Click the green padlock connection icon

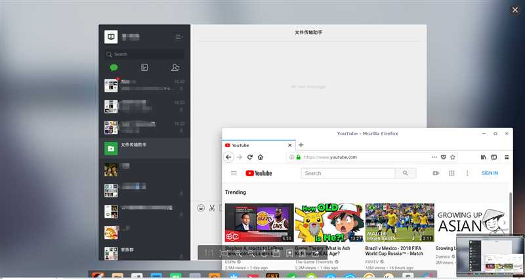point(299,157)
